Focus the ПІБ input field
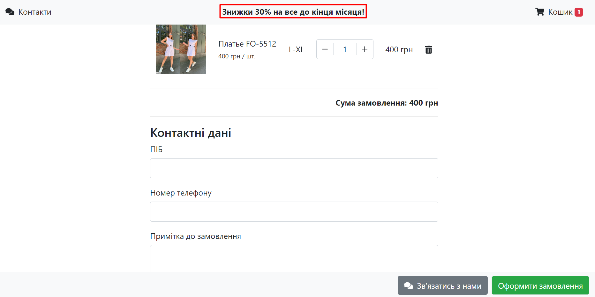This screenshot has height=297, width=595. [294, 168]
